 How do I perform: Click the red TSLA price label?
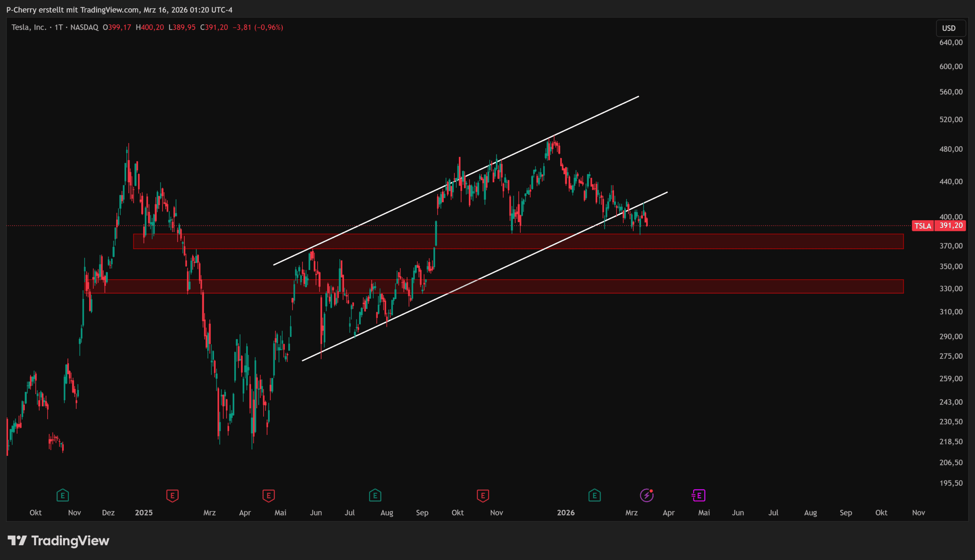(x=923, y=226)
